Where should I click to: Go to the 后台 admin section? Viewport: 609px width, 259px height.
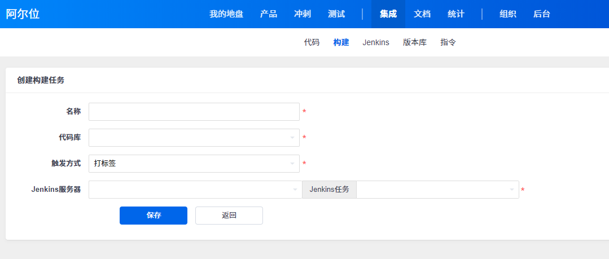(542, 14)
